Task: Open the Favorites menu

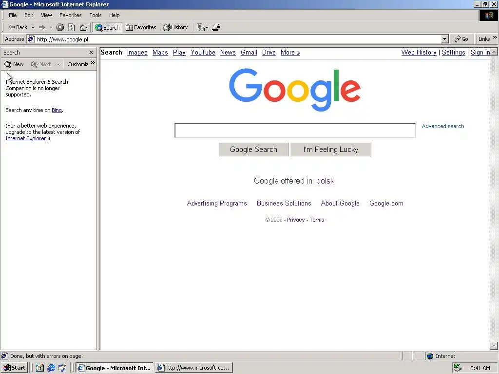Action: (x=70, y=15)
